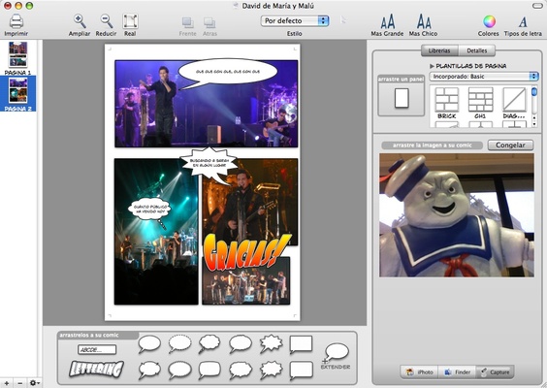
Task: Select the GRACIAS! lettering on the page
Action: coord(246,252)
